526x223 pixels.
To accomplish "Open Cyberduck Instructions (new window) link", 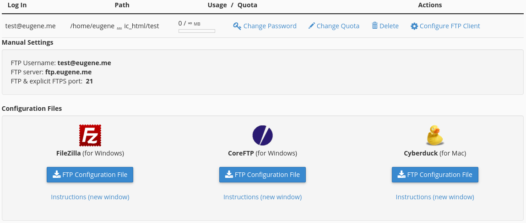I will coord(435,197).
